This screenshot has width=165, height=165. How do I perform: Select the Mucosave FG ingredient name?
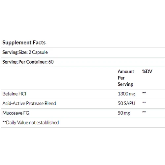pos(16,113)
